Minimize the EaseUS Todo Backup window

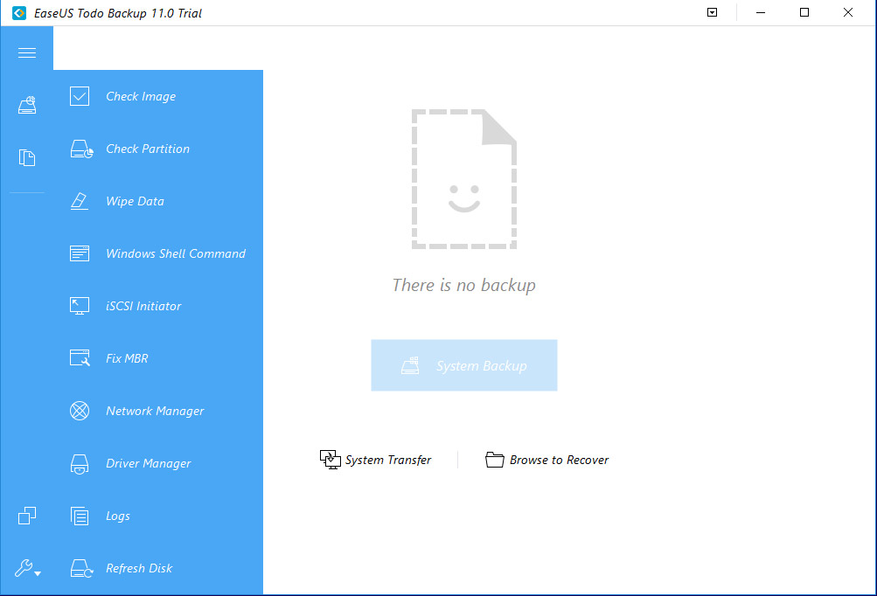pos(761,12)
